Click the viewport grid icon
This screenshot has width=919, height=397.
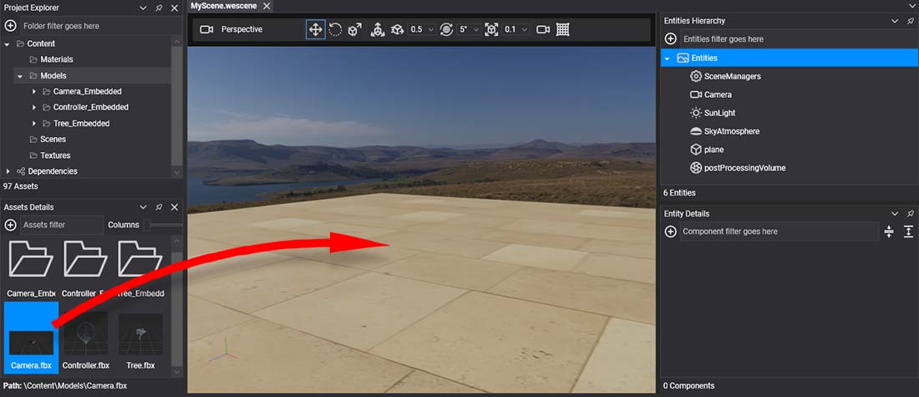coord(563,29)
